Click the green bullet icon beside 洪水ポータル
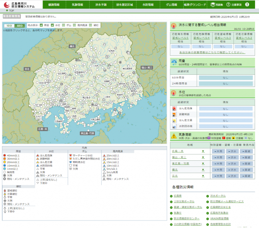Screen dimensions: 259x228 click(x=208, y=196)
